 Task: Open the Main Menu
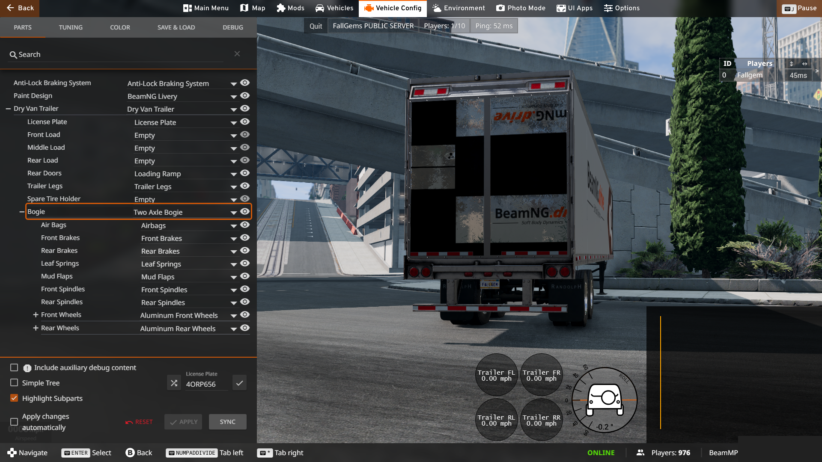[206, 8]
